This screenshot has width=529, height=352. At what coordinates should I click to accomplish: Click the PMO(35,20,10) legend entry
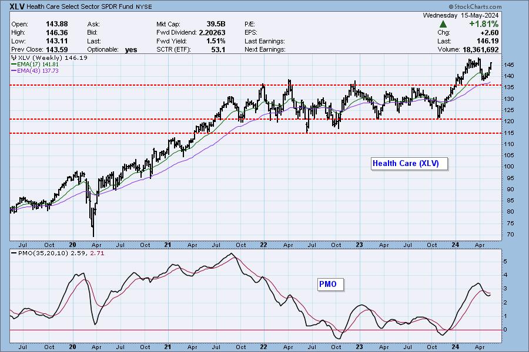pyautogui.click(x=58, y=253)
